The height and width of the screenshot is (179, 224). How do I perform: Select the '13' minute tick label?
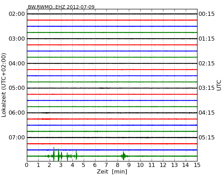coord(174,165)
